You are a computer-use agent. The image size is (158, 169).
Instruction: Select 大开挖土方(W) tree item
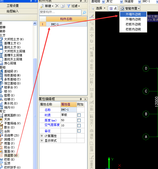point(14,39)
